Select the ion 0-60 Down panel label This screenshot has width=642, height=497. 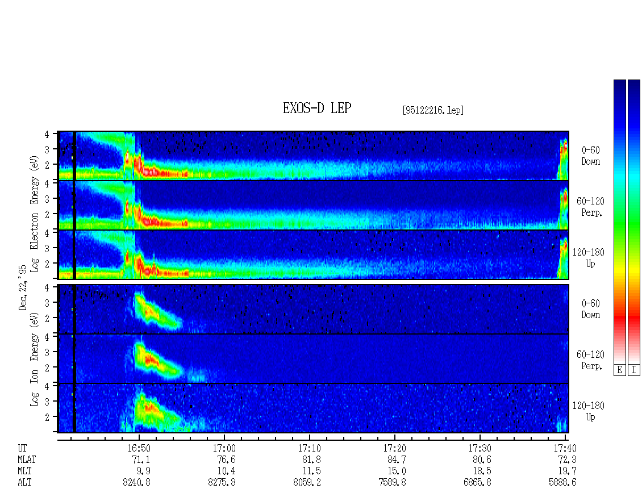pos(590,309)
